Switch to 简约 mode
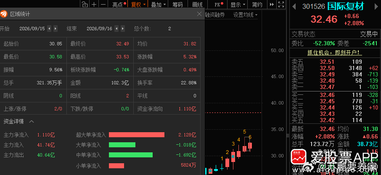The height and width of the screenshot is (175, 381). (x=257, y=4)
